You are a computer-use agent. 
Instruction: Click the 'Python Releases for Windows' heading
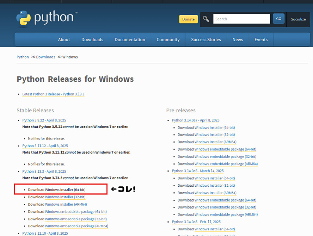75,79
